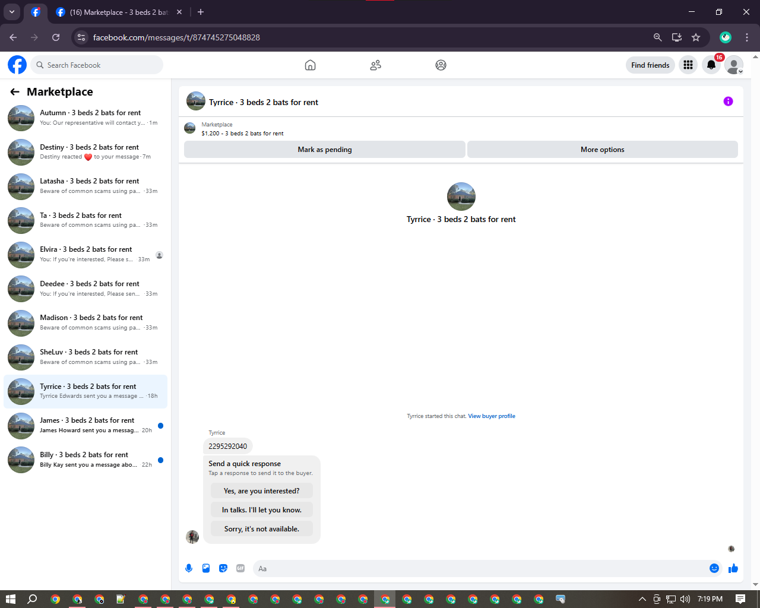Screen dimensions: 760x608
Task: Open a new browser tab
Action: (201, 12)
